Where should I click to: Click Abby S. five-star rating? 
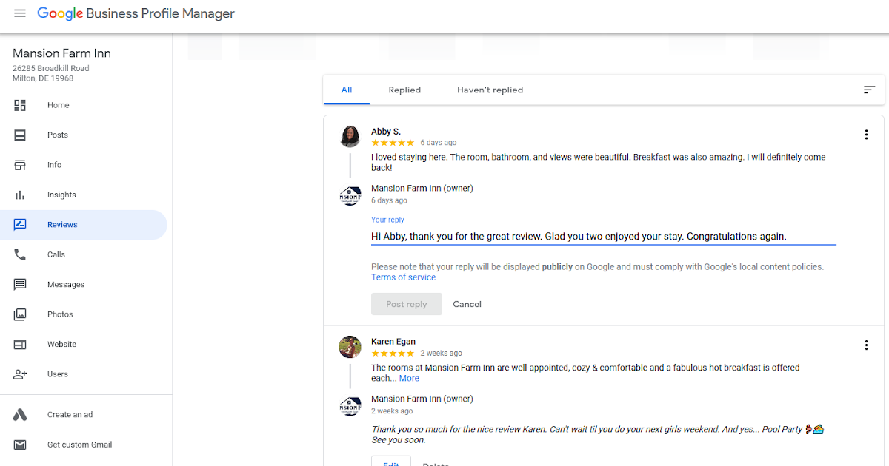[x=393, y=143]
